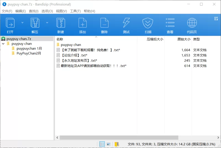This screenshot has width=221, height=148.
Task: Click the yellow archive info icon in status bar
Action: click(117, 144)
